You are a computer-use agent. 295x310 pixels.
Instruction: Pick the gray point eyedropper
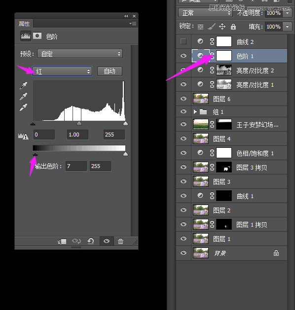[x=24, y=97]
